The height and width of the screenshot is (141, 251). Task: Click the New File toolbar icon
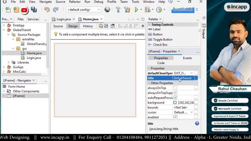tap(8, 10)
